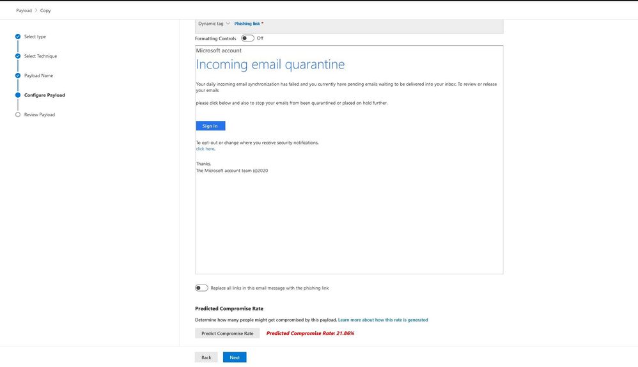Click Copy in the breadcrumb
The height and width of the screenshot is (367, 638).
45,11
